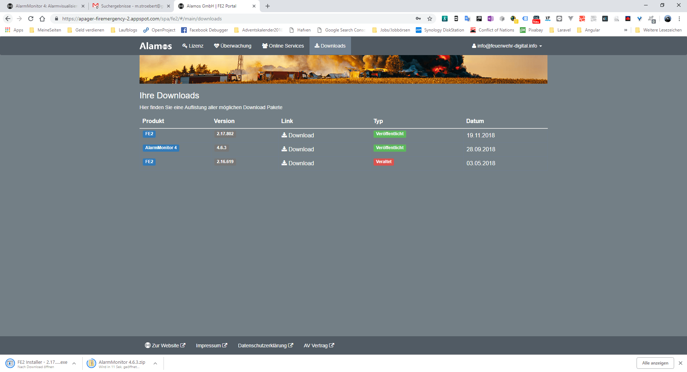Download AlarmMonitor 4 version 4.6.3
The height and width of the screenshot is (372, 687).
[x=298, y=149]
